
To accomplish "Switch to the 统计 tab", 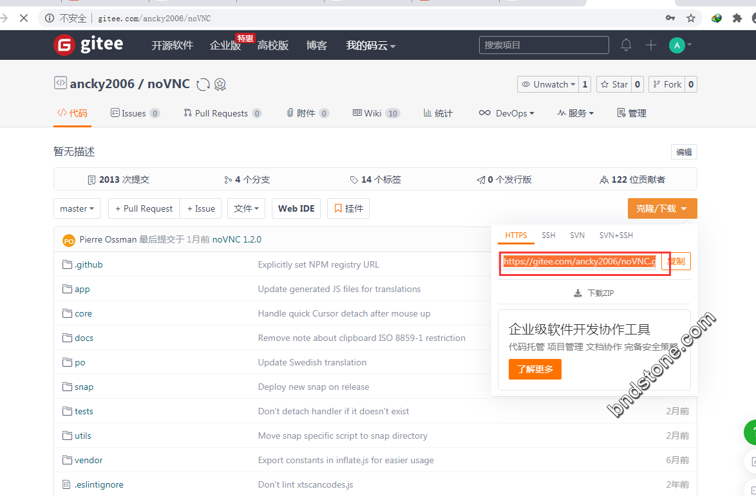I will [x=438, y=113].
